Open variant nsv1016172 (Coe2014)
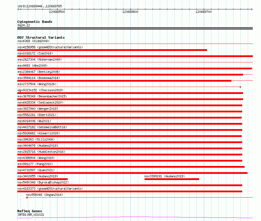Viewport: 261px width, 221px height. click(x=35, y=53)
